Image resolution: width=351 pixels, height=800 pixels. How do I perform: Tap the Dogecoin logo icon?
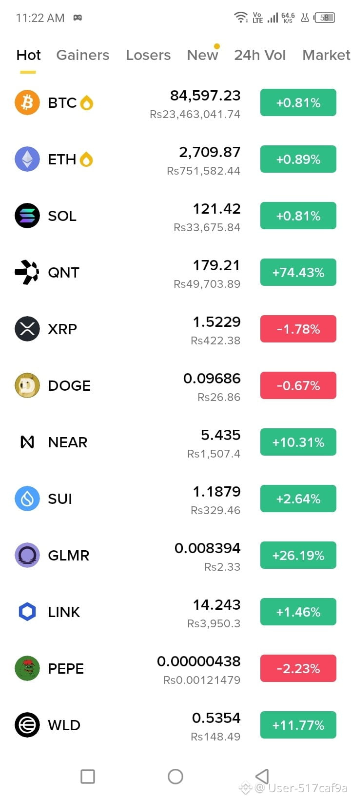coord(27,385)
